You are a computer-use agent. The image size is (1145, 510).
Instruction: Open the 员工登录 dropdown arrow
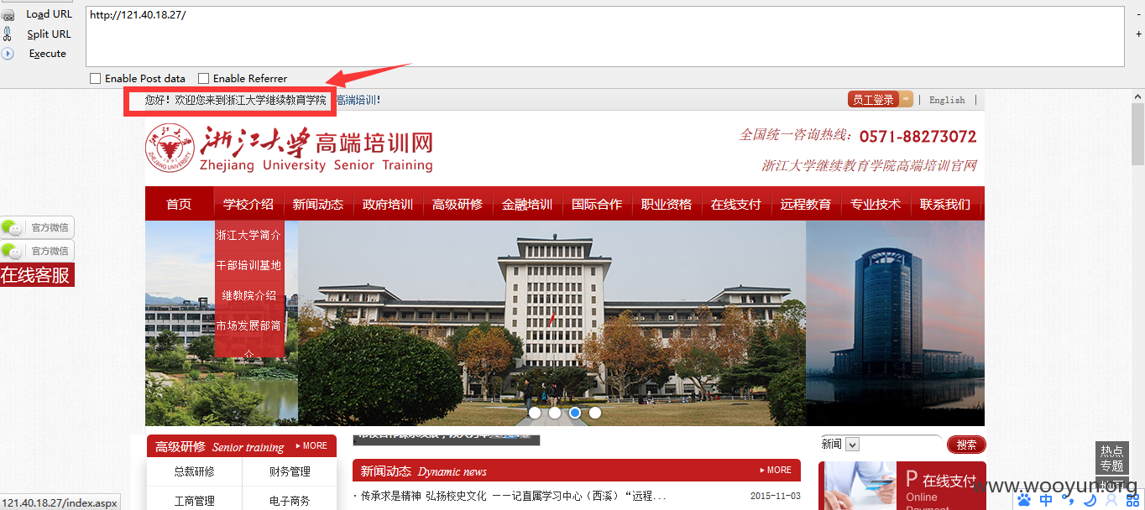[x=907, y=100]
